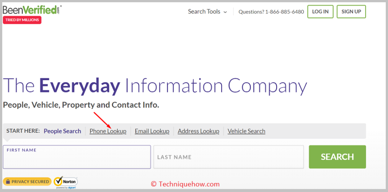This screenshot has width=388, height=192.
Task: Click the BeenVerified logo
Action: tap(32, 10)
